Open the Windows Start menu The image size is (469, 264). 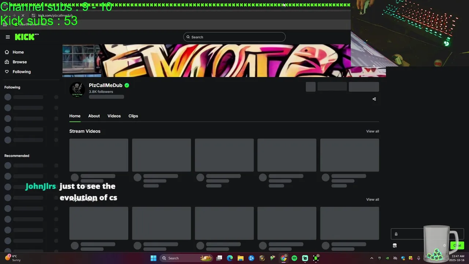click(x=154, y=258)
